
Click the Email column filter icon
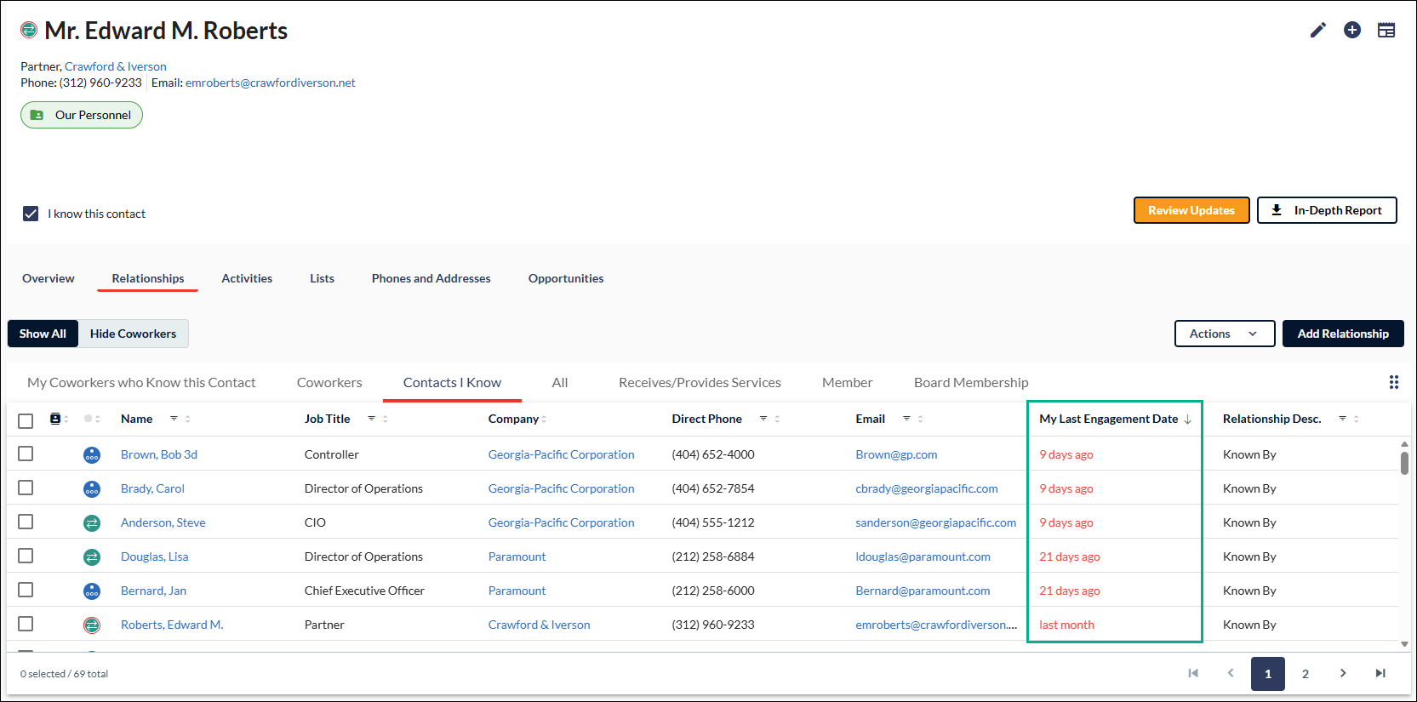pyautogui.click(x=906, y=419)
